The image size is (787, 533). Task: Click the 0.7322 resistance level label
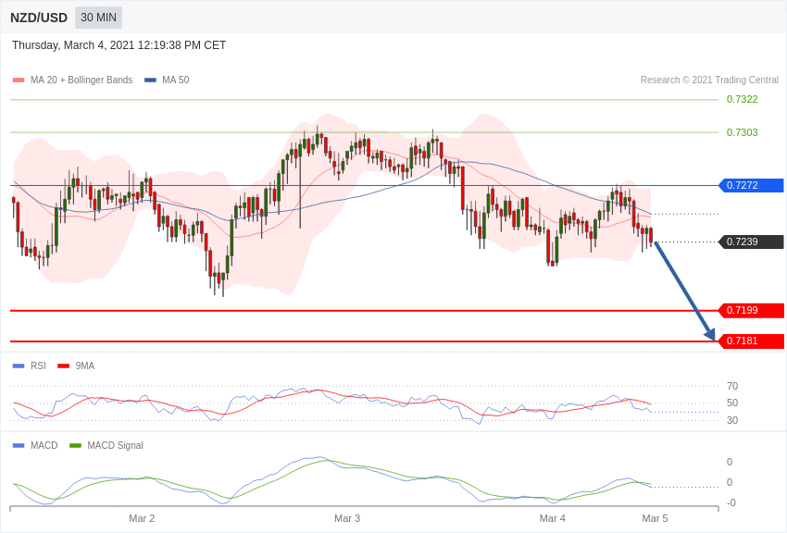[x=742, y=99]
